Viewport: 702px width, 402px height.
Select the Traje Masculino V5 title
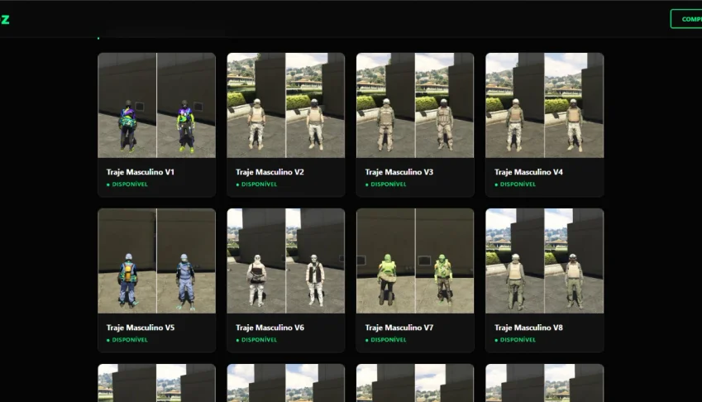click(x=140, y=328)
